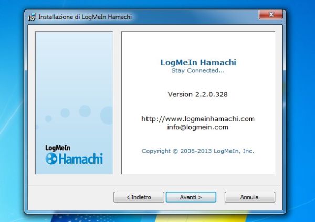Viewport: 315px width, 222px height.
Task: Click the LogMeIn Hamachi heading
Action: (198, 62)
